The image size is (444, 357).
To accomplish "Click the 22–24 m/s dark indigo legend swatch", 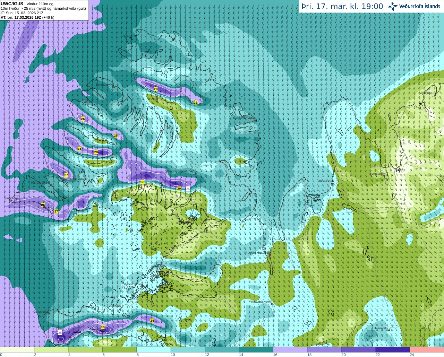I will click(x=393, y=350).
